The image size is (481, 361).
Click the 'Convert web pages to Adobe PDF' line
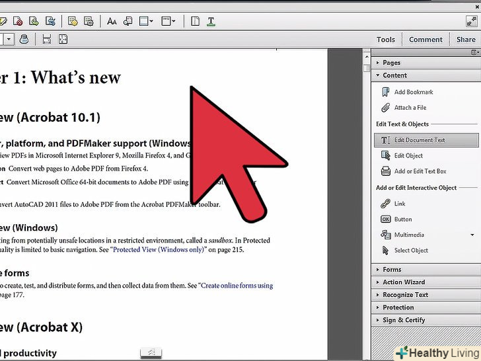[x=78, y=169]
